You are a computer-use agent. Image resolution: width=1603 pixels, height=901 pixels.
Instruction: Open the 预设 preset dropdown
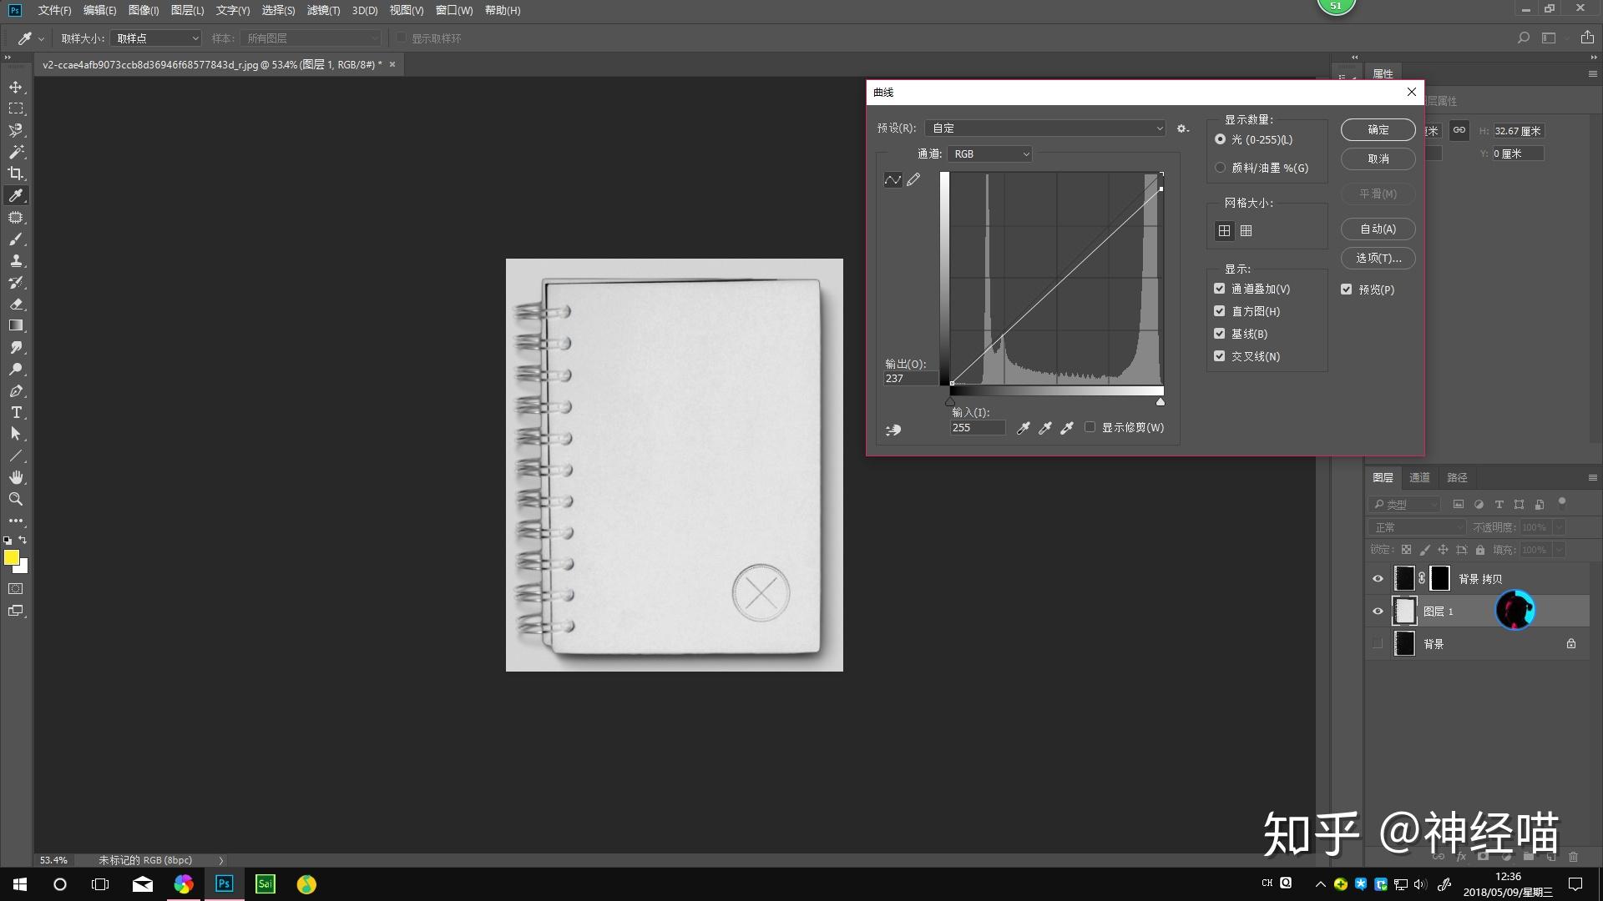pyautogui.click(x=1045, y=128)
